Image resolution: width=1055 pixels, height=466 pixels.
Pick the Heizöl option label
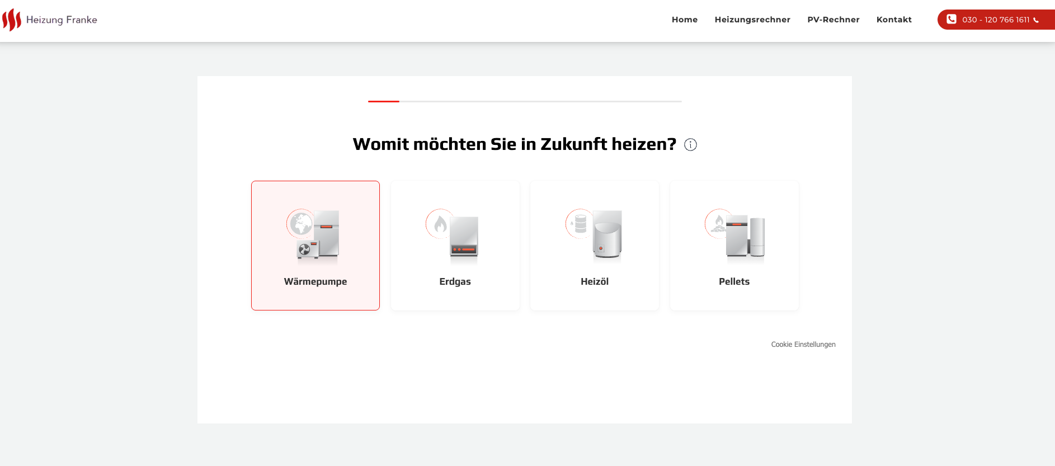[594, 281]
